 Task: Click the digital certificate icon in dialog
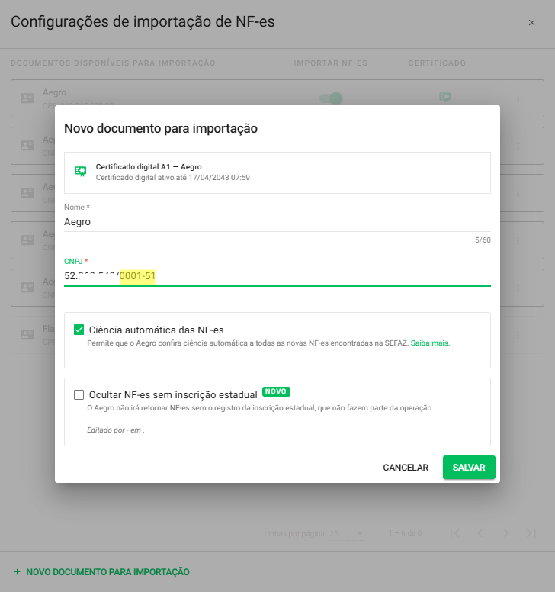(81, 171)
